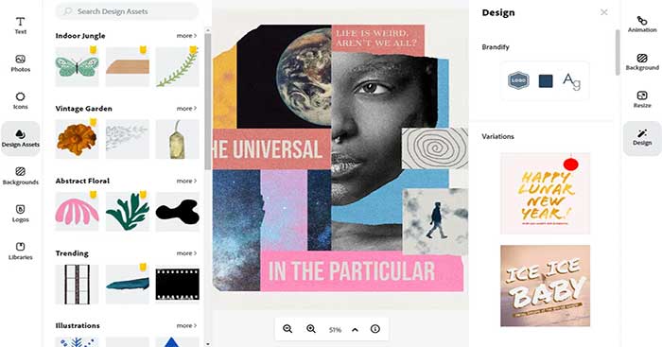Open the Resize tool

642,99
